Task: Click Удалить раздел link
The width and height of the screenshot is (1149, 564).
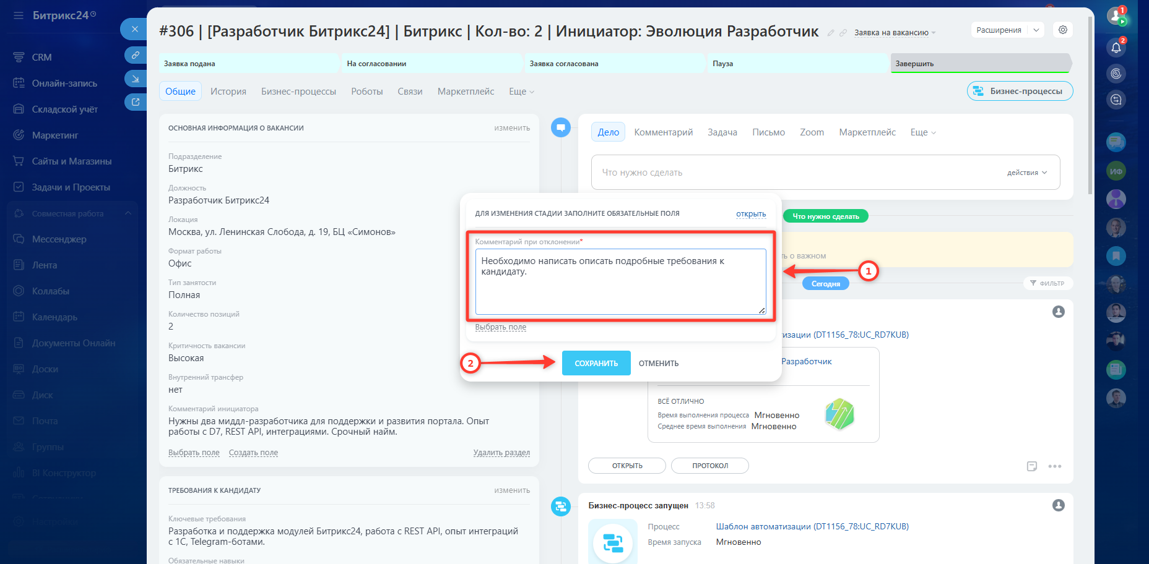Action: coord(501,453)
